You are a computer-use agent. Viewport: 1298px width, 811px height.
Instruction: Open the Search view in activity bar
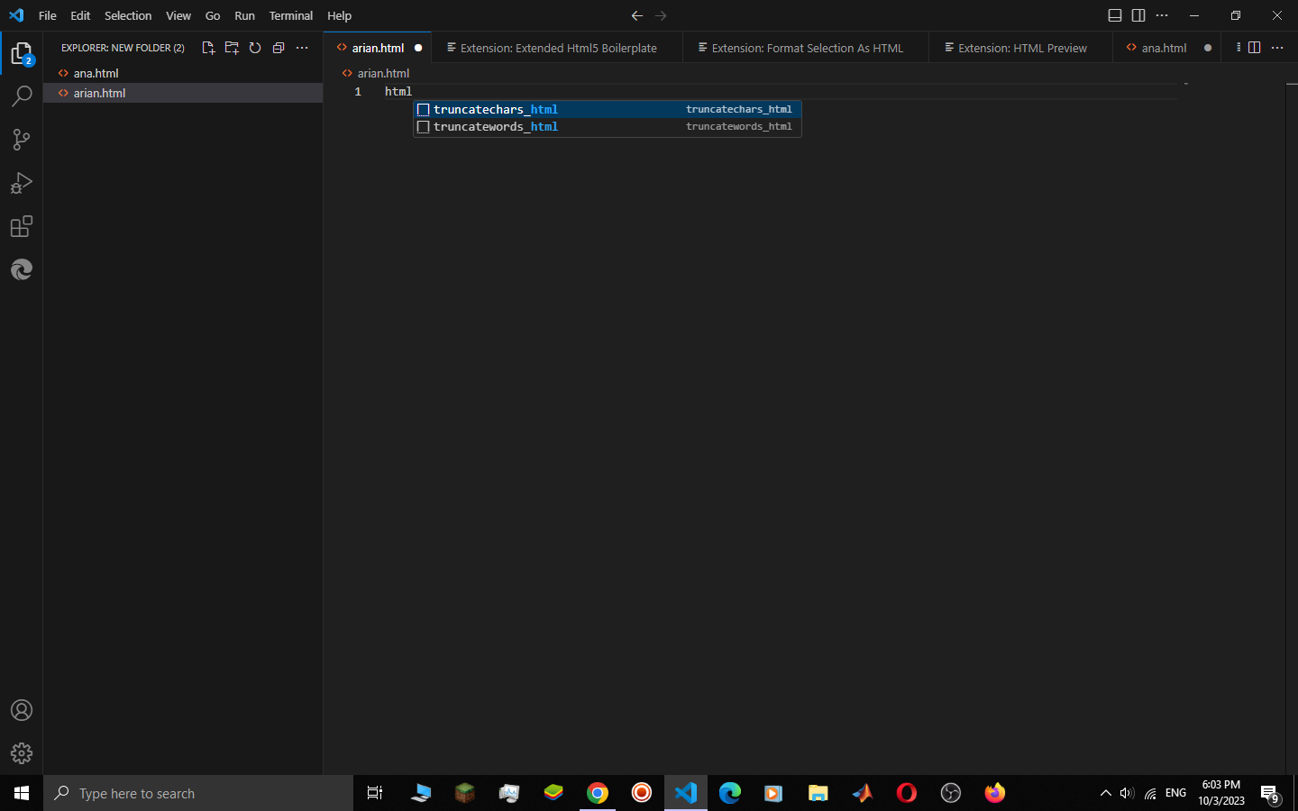[x=22, y=96]
